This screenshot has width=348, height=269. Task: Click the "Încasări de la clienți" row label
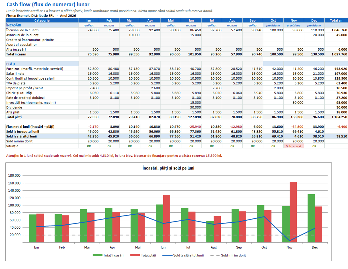point(22,30)
